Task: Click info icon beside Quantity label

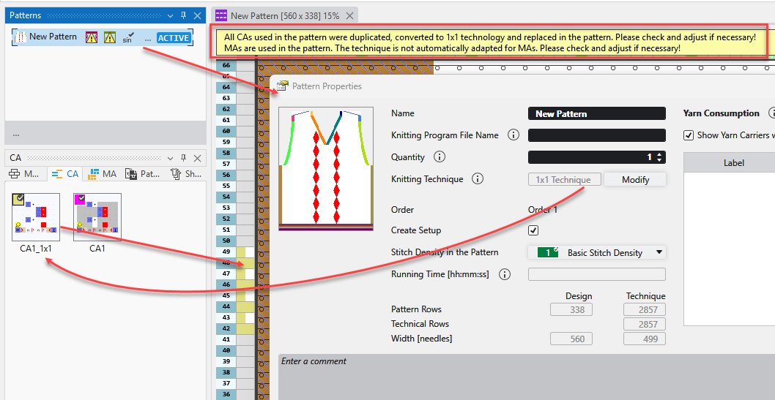Action: [440, 157]
